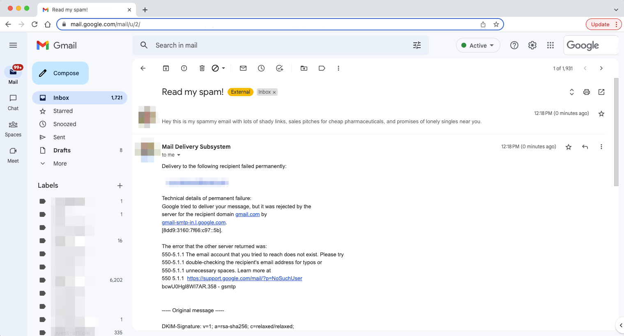Image resolution: width=624 pixels, height=336 pixels.
Task: Click the Compose button
Action: point(60,73)
